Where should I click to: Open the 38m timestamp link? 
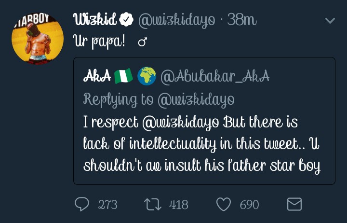tap(242, 20)
